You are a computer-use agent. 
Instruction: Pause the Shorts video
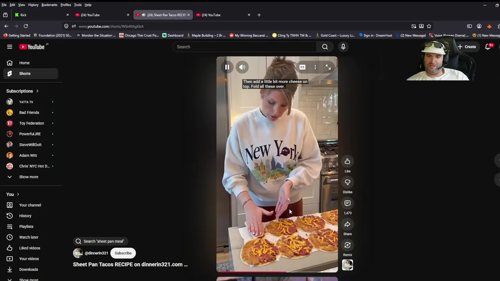click(x=227, y=67)
